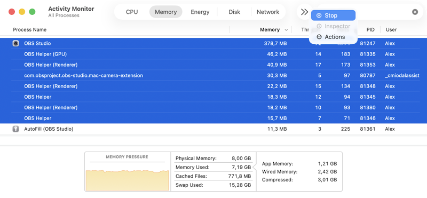Click PID 81247
This screenshot has width=427, height=198.
tap(368, 43)
